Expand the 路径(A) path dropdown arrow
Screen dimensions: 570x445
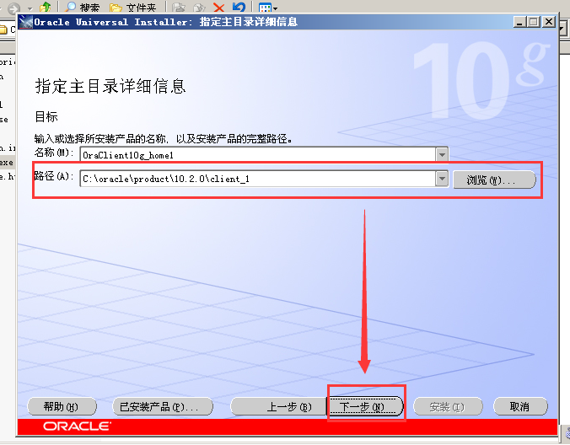tap(442, 179)
